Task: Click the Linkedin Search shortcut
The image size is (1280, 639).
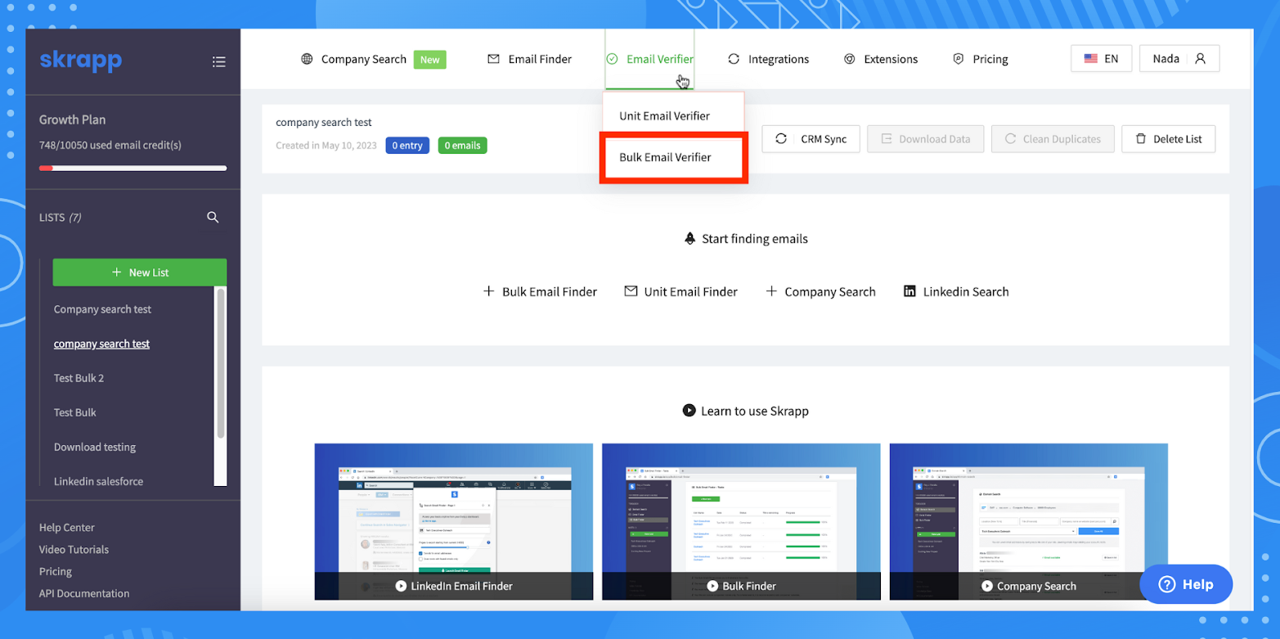Action: pyautogui.click(x=956, y=291)
